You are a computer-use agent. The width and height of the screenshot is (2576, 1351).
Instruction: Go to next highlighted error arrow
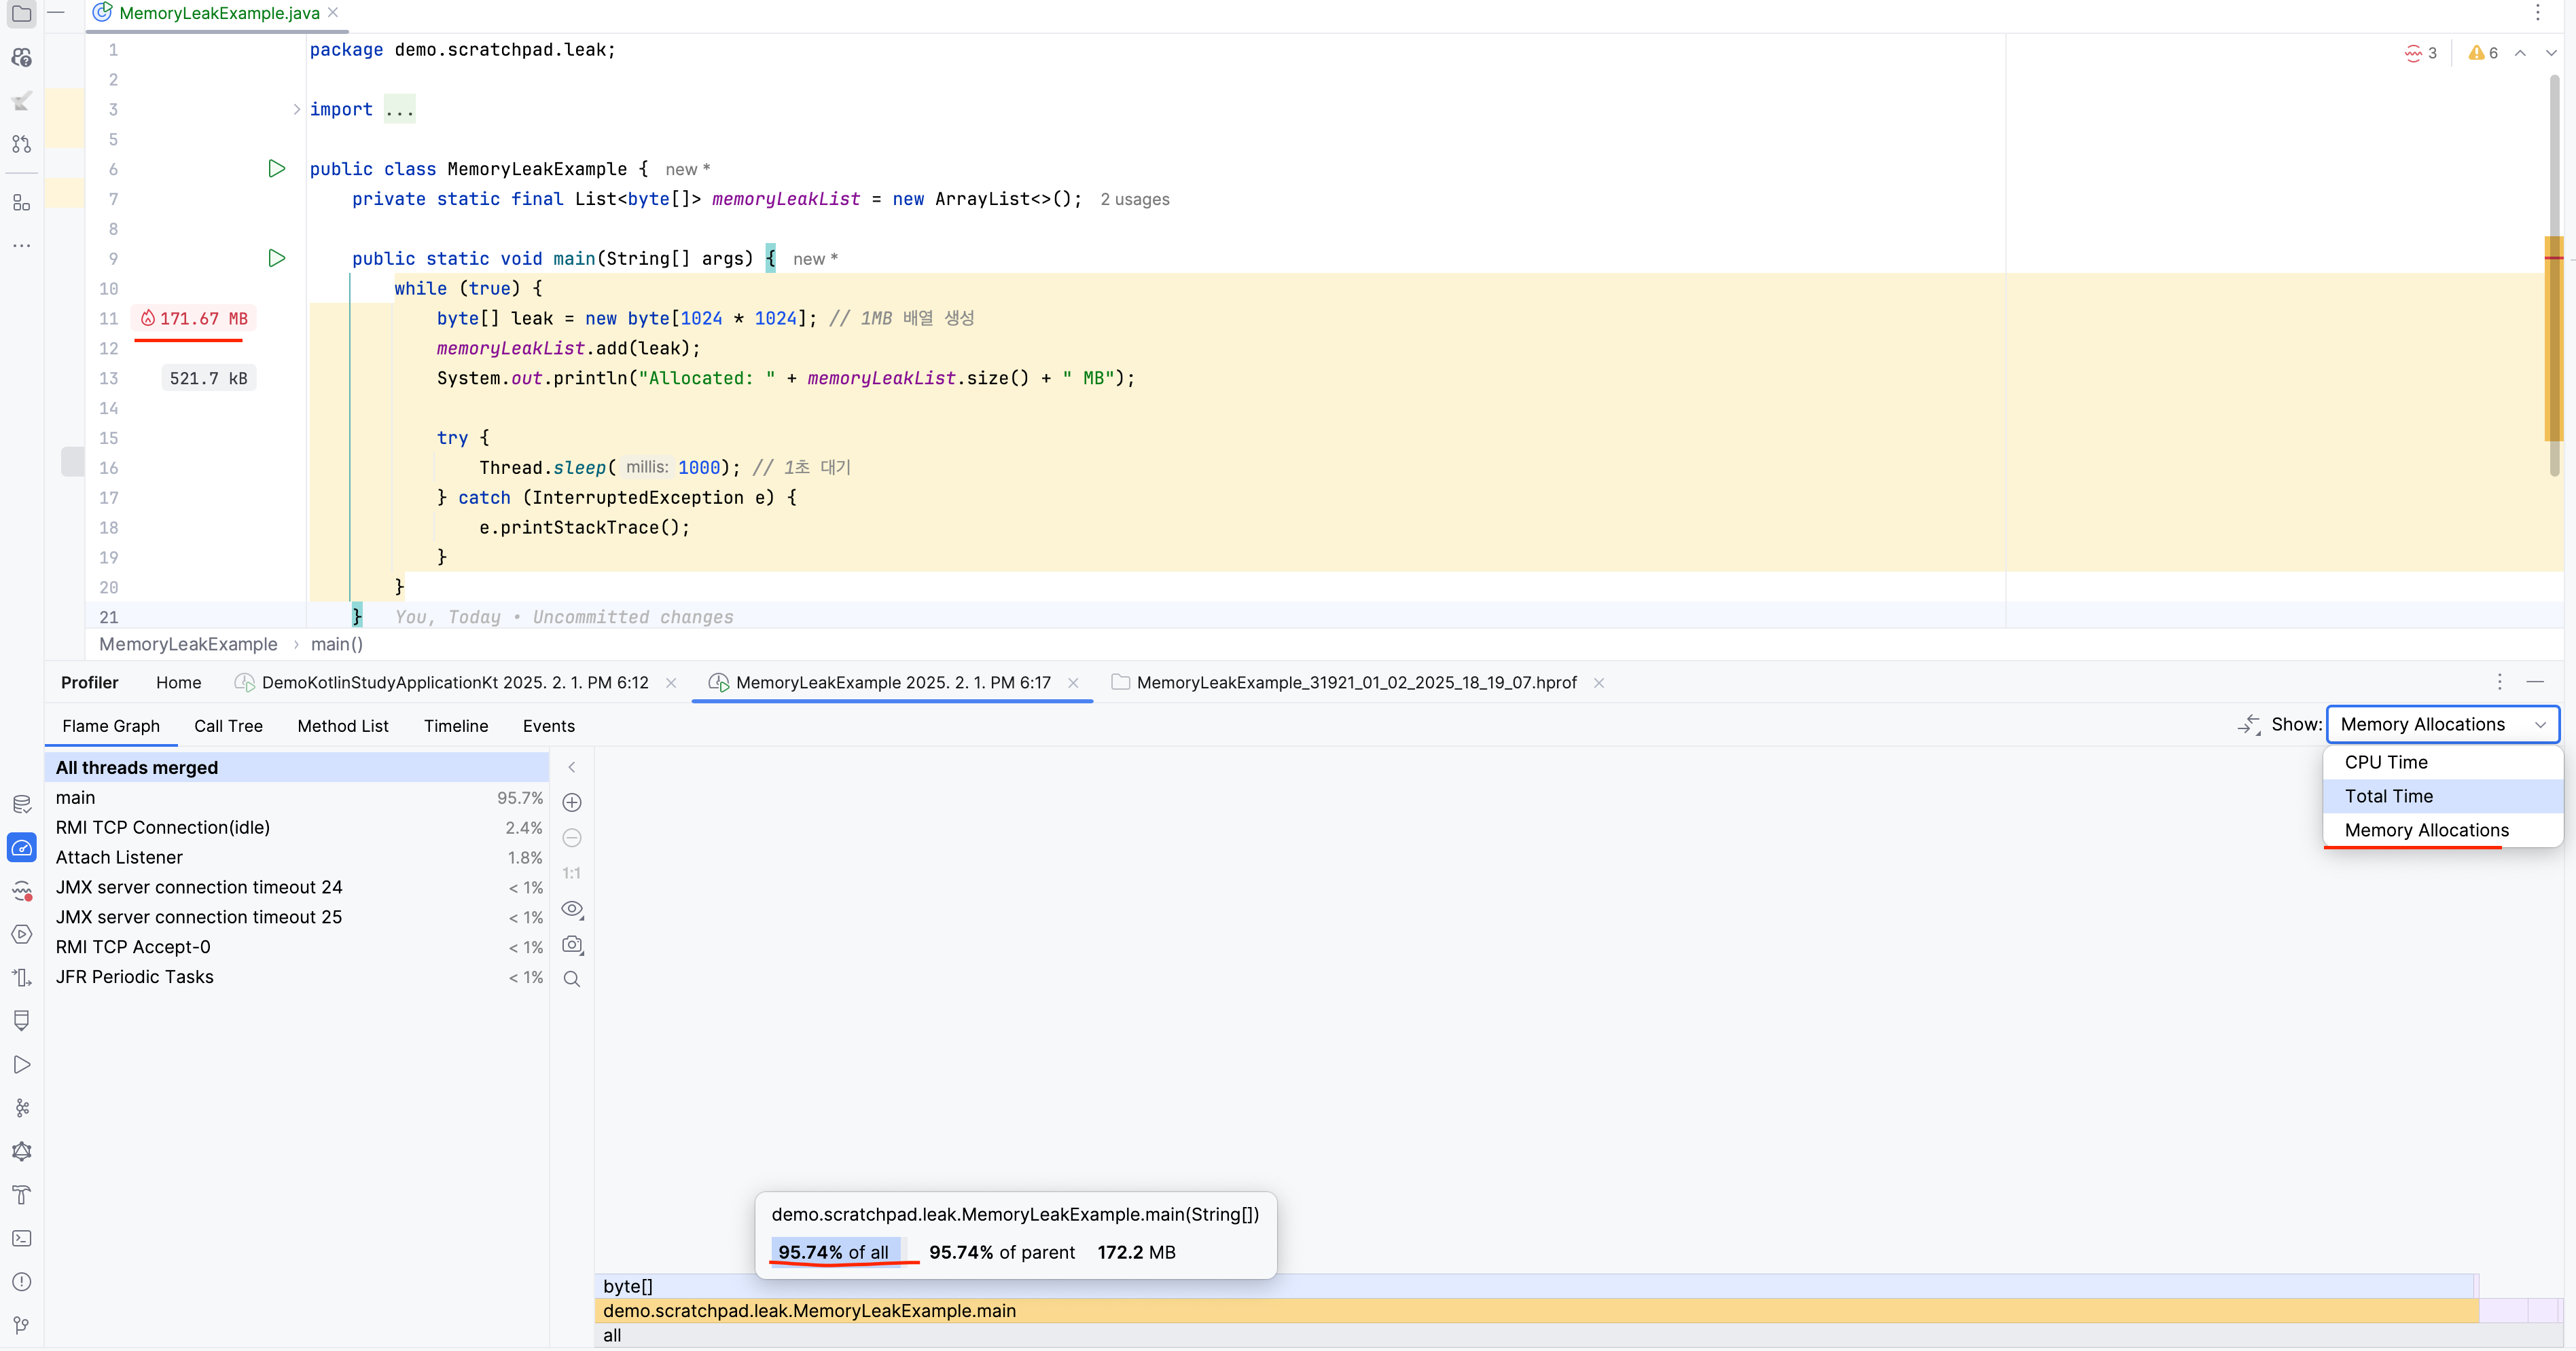point(2551,53)
